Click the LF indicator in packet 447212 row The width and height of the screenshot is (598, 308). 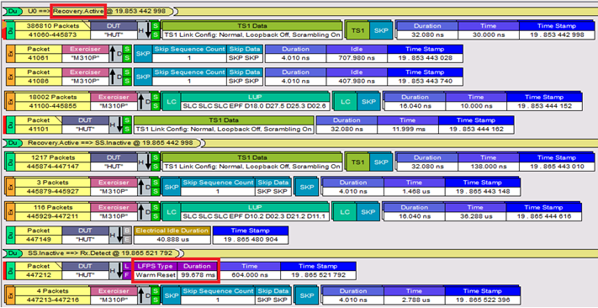pos(127,270)
